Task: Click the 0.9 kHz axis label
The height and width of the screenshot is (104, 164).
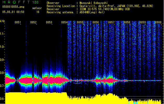Action: (2, 60)
